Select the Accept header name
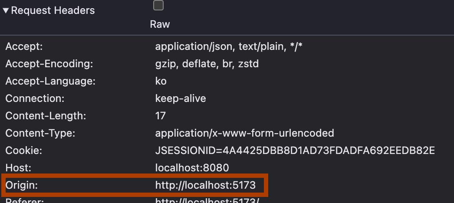This screenshot has height=203, width=454. click(24, 46)
